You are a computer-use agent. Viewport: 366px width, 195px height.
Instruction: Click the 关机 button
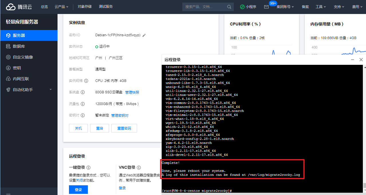coord(78,128)
